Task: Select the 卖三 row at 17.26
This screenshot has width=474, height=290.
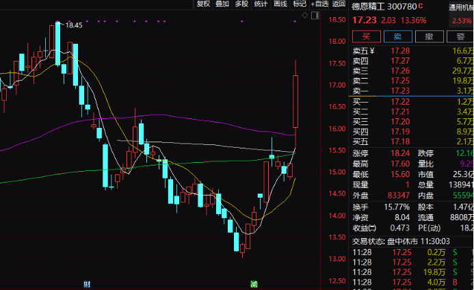Action: pyautogui.click(x=412, y=70)
